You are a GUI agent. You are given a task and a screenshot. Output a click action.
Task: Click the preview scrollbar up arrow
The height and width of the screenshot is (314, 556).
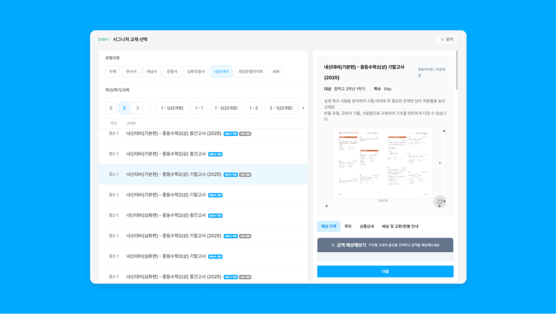444,130
